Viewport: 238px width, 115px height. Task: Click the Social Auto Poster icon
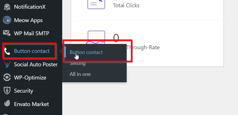[x=7, y=65]
